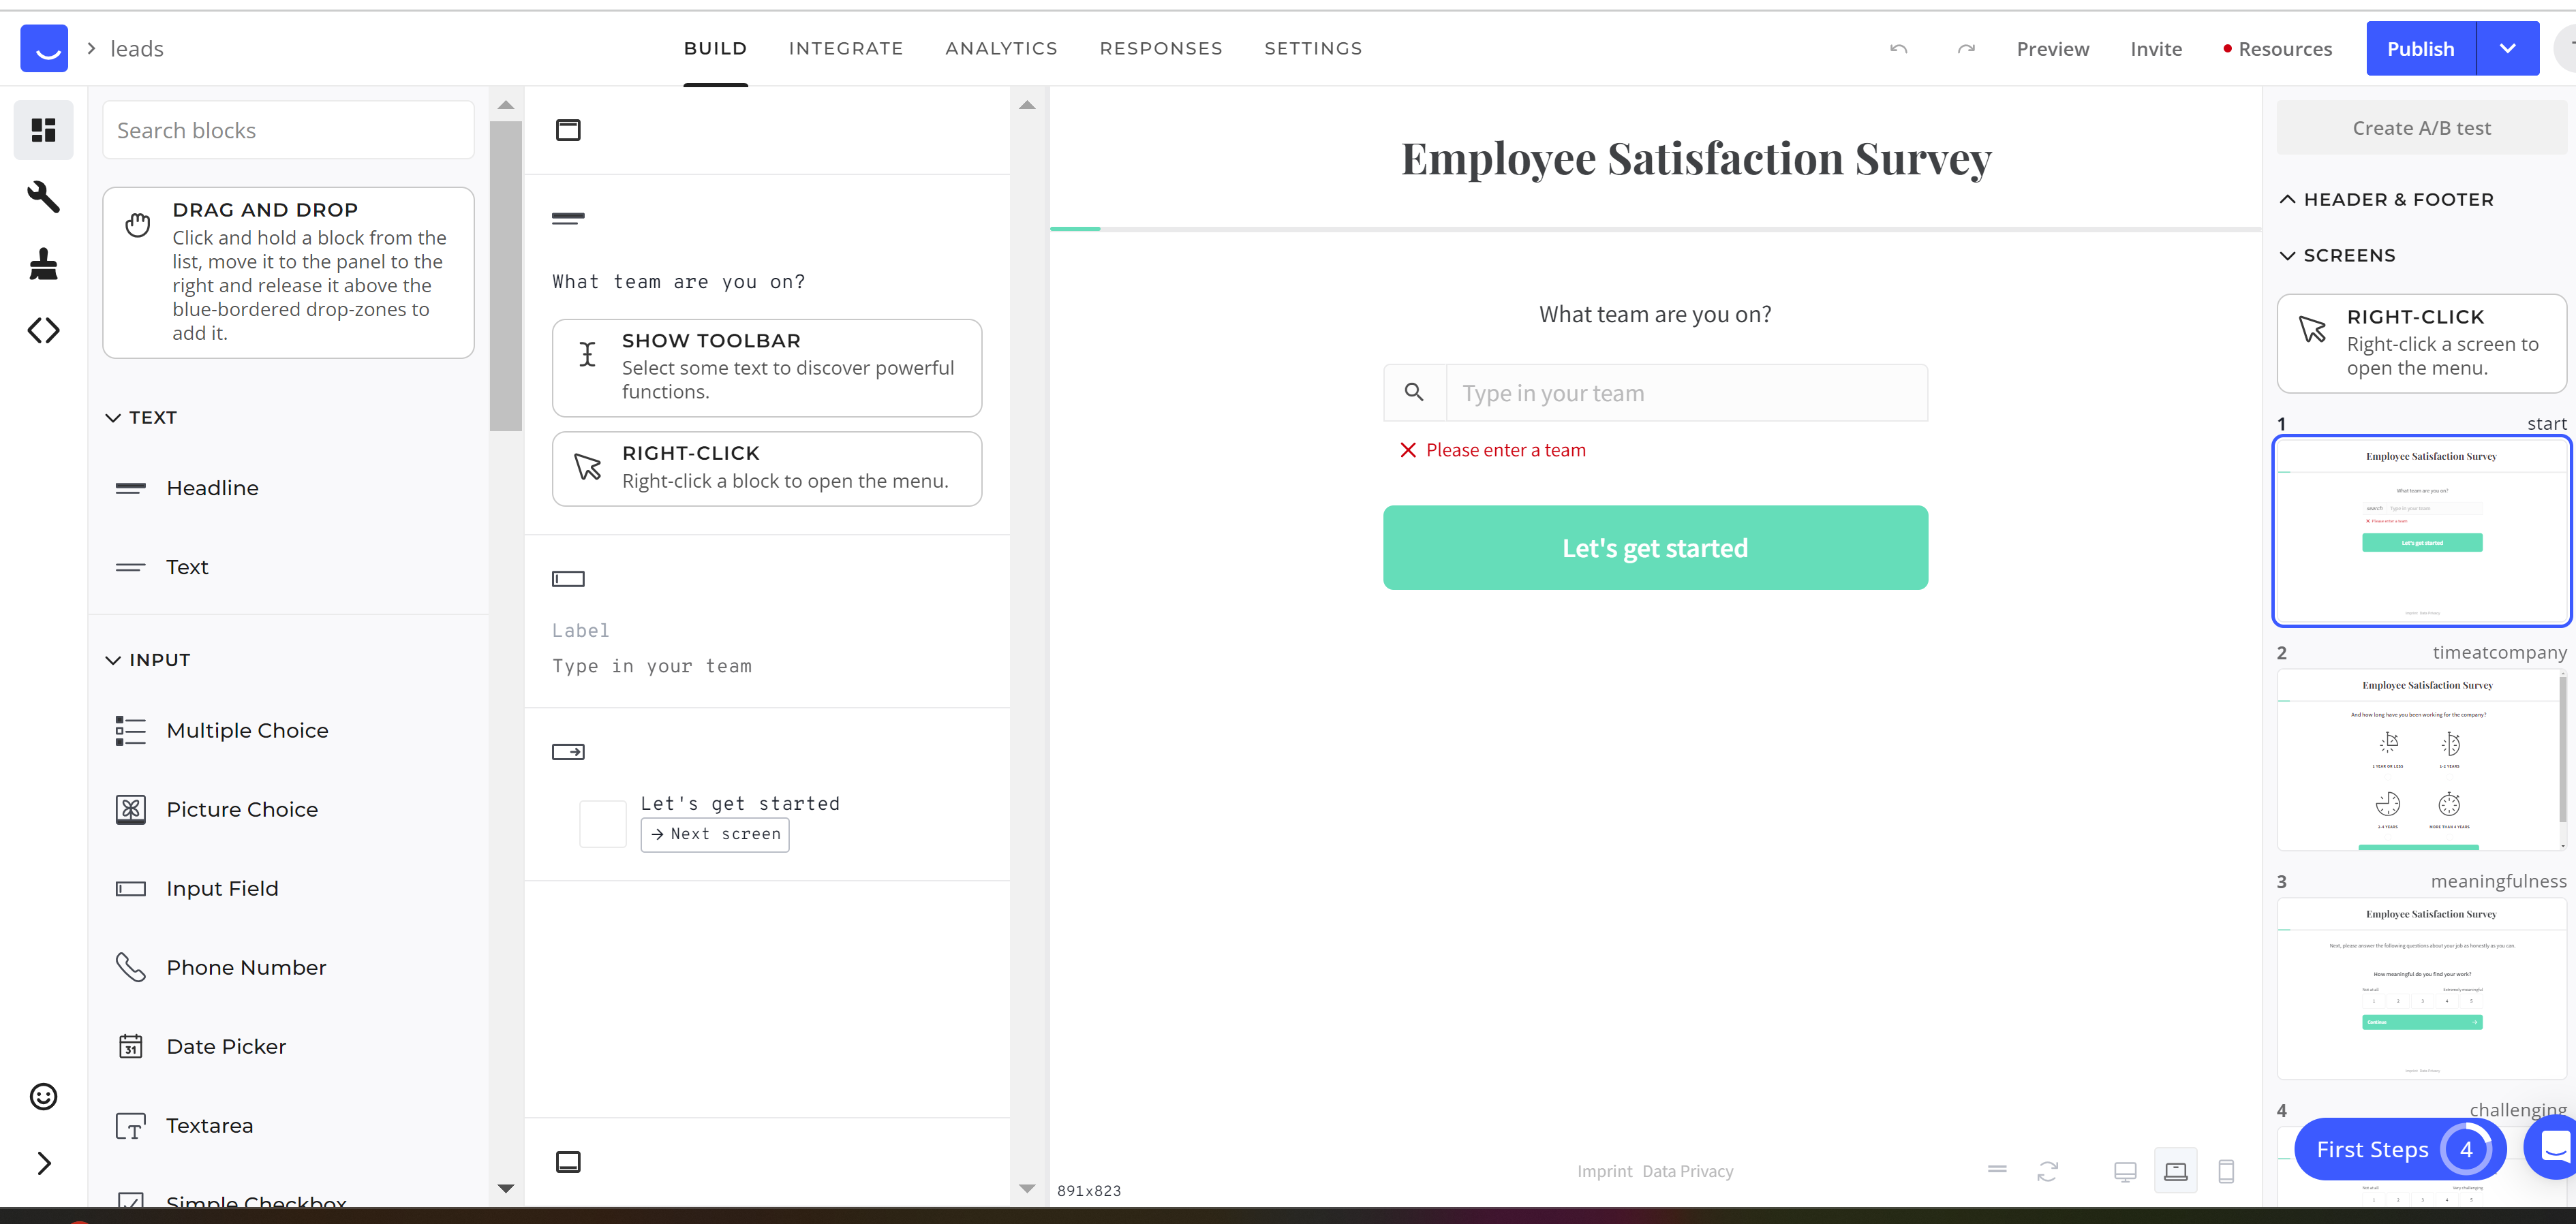Click the Create A/B test button

point(2421,128)
